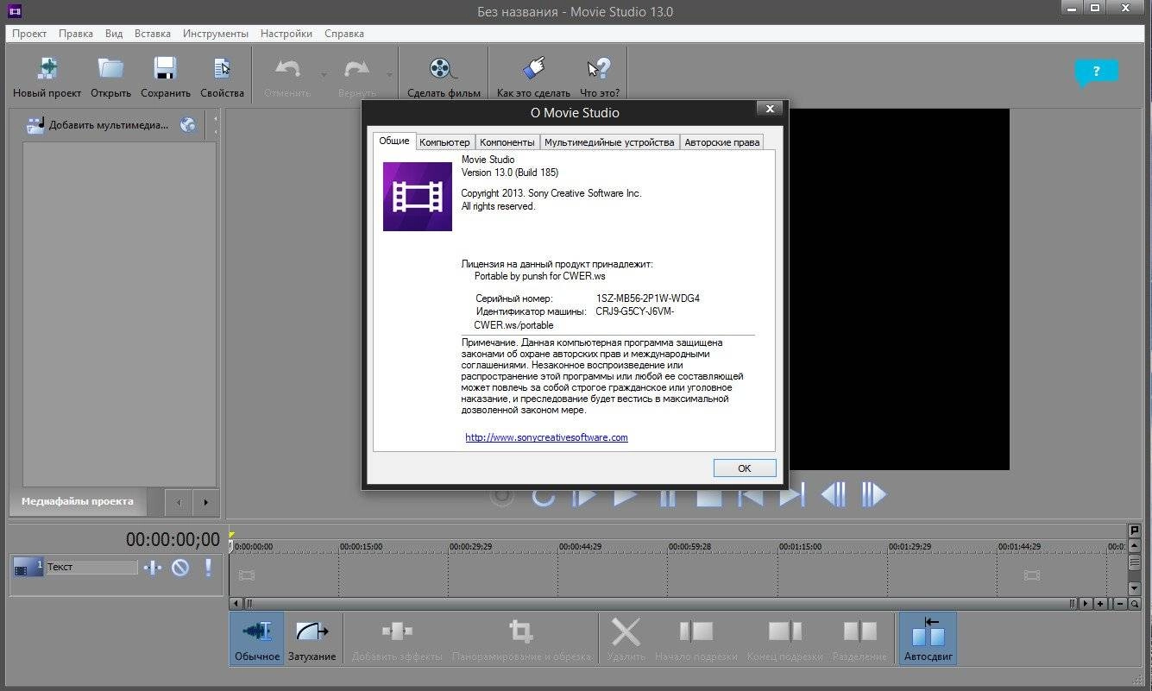Screen dimensions: 1152x691
Task: Open redo history dropdown arrow
Action: (x=389, y=74)
